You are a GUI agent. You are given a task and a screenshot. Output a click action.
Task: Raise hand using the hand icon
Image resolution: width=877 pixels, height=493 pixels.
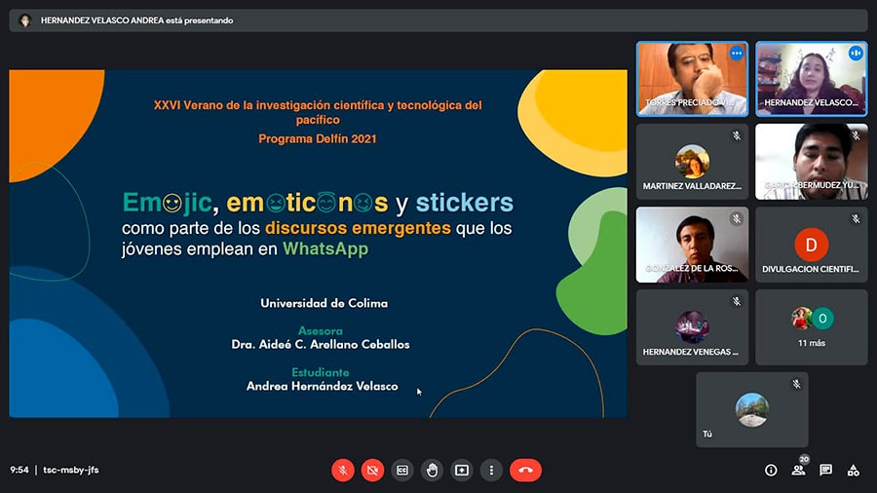click(432, 470)
